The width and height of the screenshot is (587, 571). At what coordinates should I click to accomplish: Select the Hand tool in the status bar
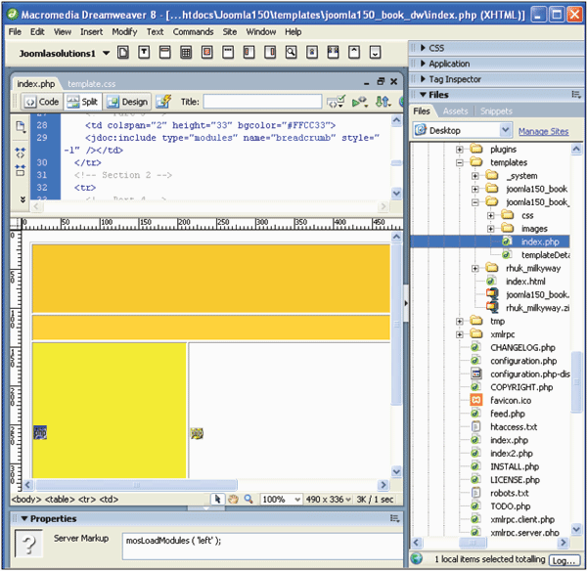coord(233,500)
